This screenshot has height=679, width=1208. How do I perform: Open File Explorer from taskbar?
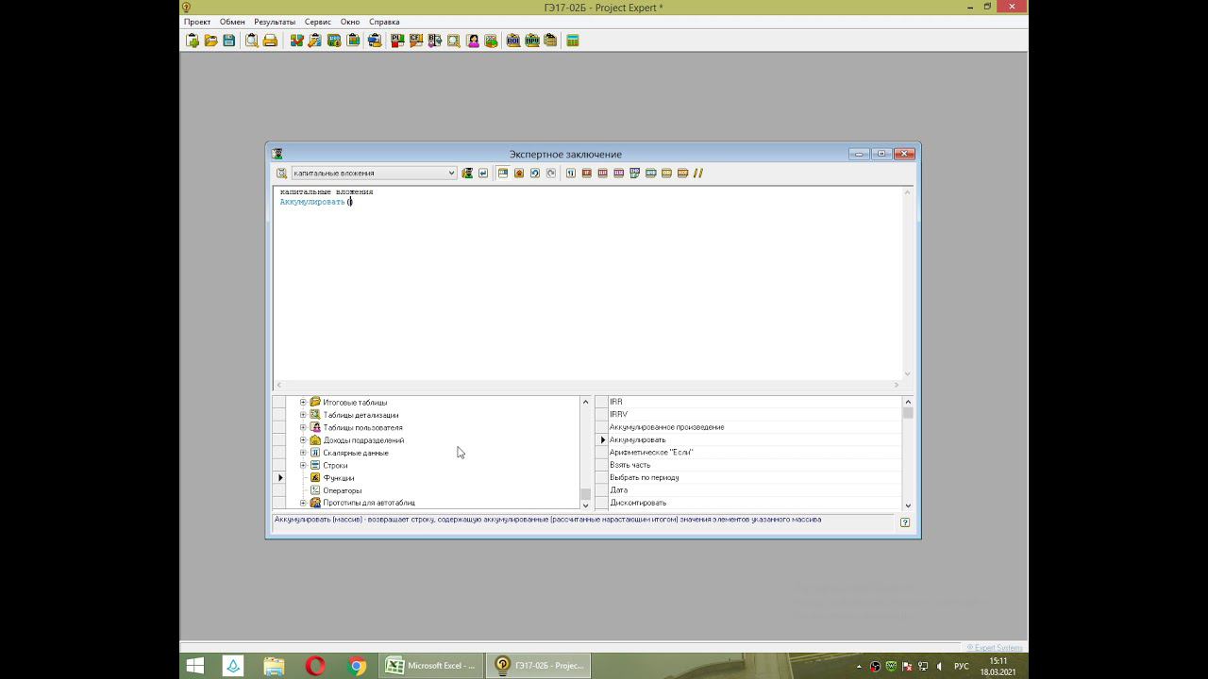pyautogui.click(x=274, y=666)
